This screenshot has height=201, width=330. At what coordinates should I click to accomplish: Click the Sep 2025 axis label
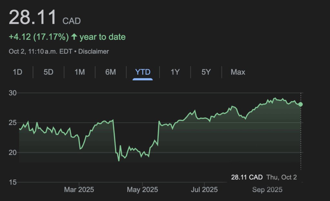tap(267, 190)
